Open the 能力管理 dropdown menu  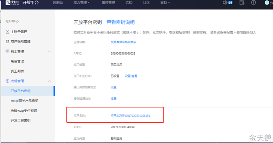tap(81, 3)
